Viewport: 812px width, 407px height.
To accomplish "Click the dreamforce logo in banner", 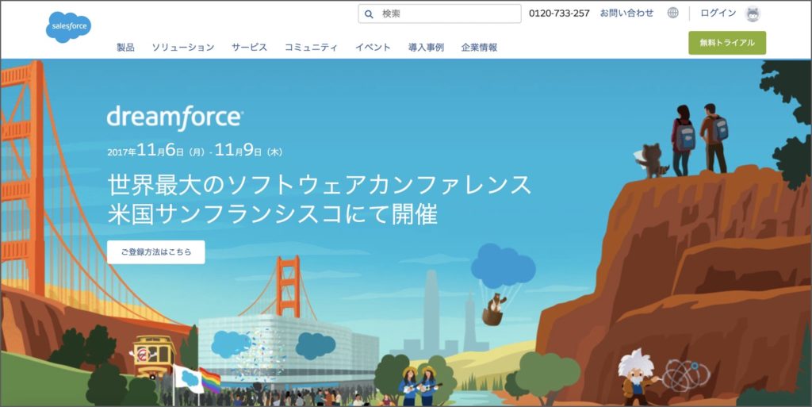I will [x=174, y=117].
